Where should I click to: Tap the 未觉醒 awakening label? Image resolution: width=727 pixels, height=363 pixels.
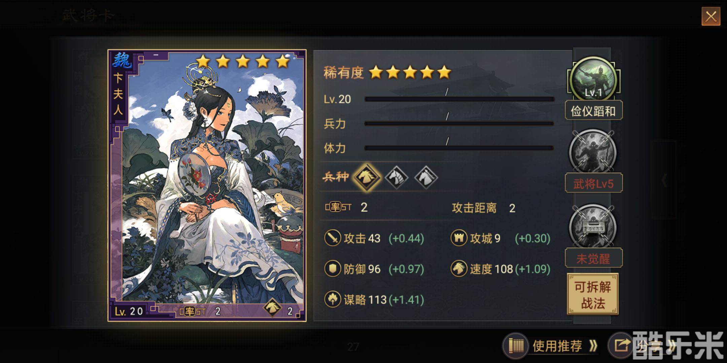click(594, 258)
